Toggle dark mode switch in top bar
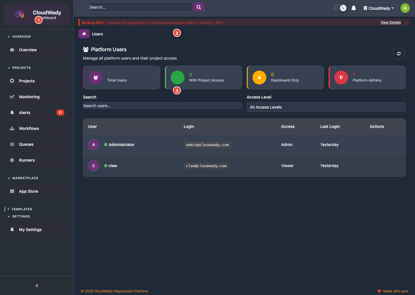 [x=340, y=8]
